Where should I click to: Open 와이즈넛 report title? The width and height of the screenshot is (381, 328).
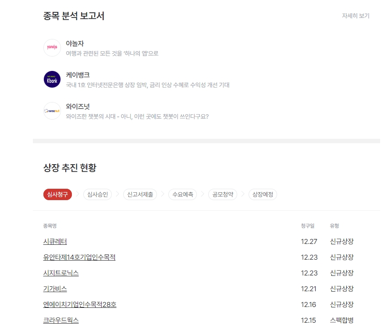pyautogui.click(x=78, y=106)
